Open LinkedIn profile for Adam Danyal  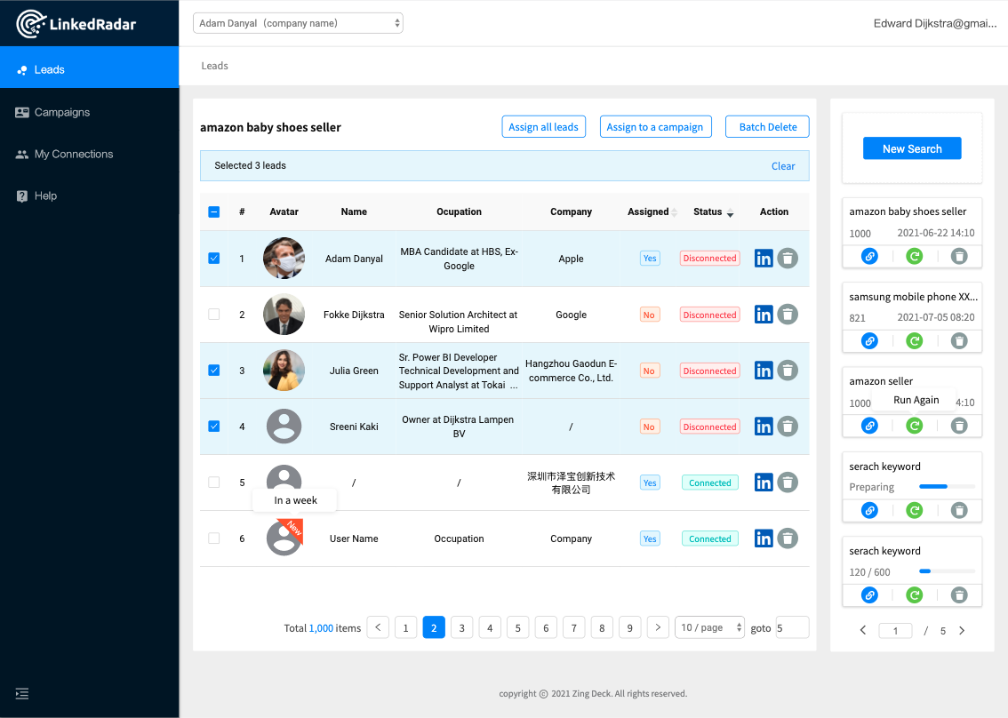point(763,259)
